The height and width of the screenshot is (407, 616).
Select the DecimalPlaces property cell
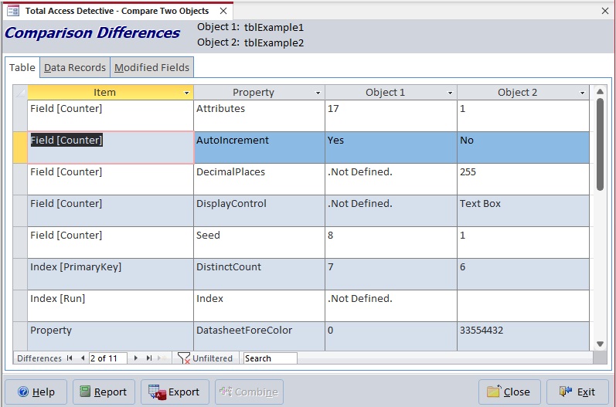pyautogui.click(x=259, y=179)
